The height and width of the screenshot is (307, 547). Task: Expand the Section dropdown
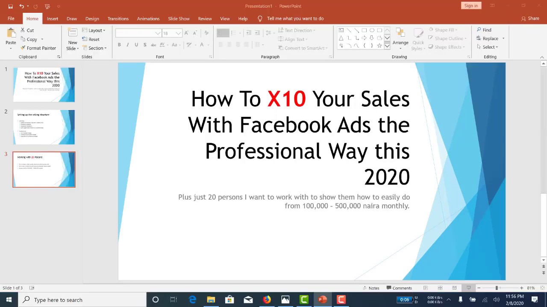click(x=94, y=48)
